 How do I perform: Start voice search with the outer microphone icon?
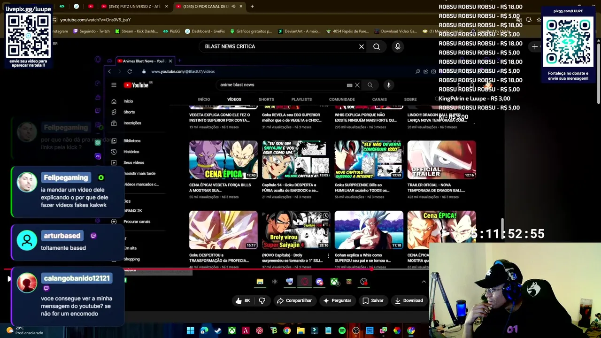click(x=398, y=46)
